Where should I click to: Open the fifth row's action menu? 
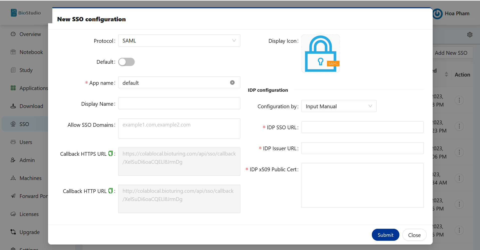coord(459,204)
